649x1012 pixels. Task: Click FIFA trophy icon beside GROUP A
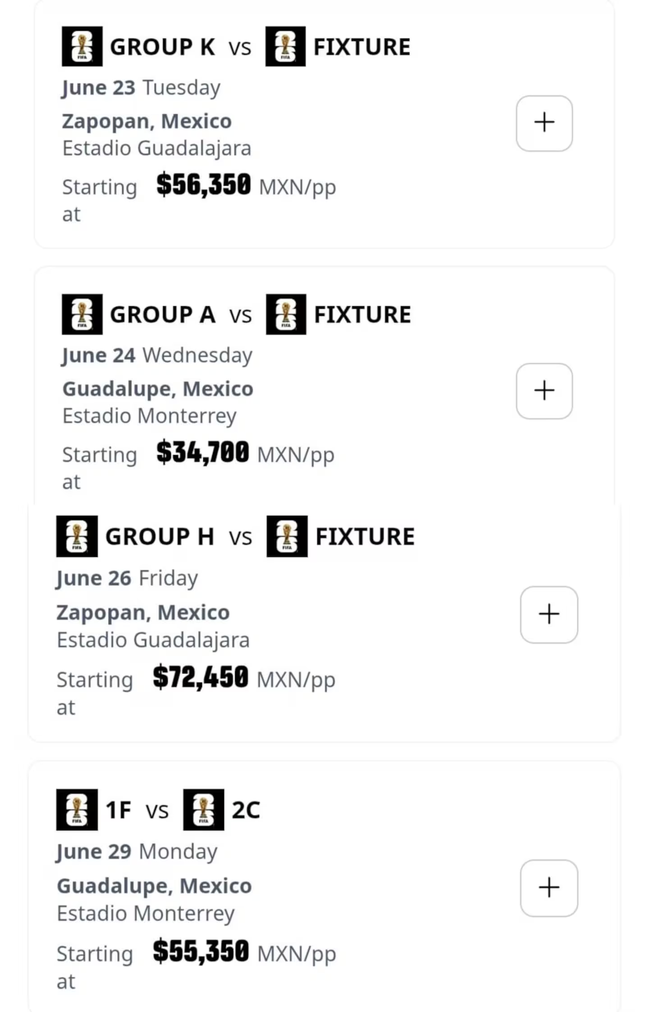pos(82,314)
